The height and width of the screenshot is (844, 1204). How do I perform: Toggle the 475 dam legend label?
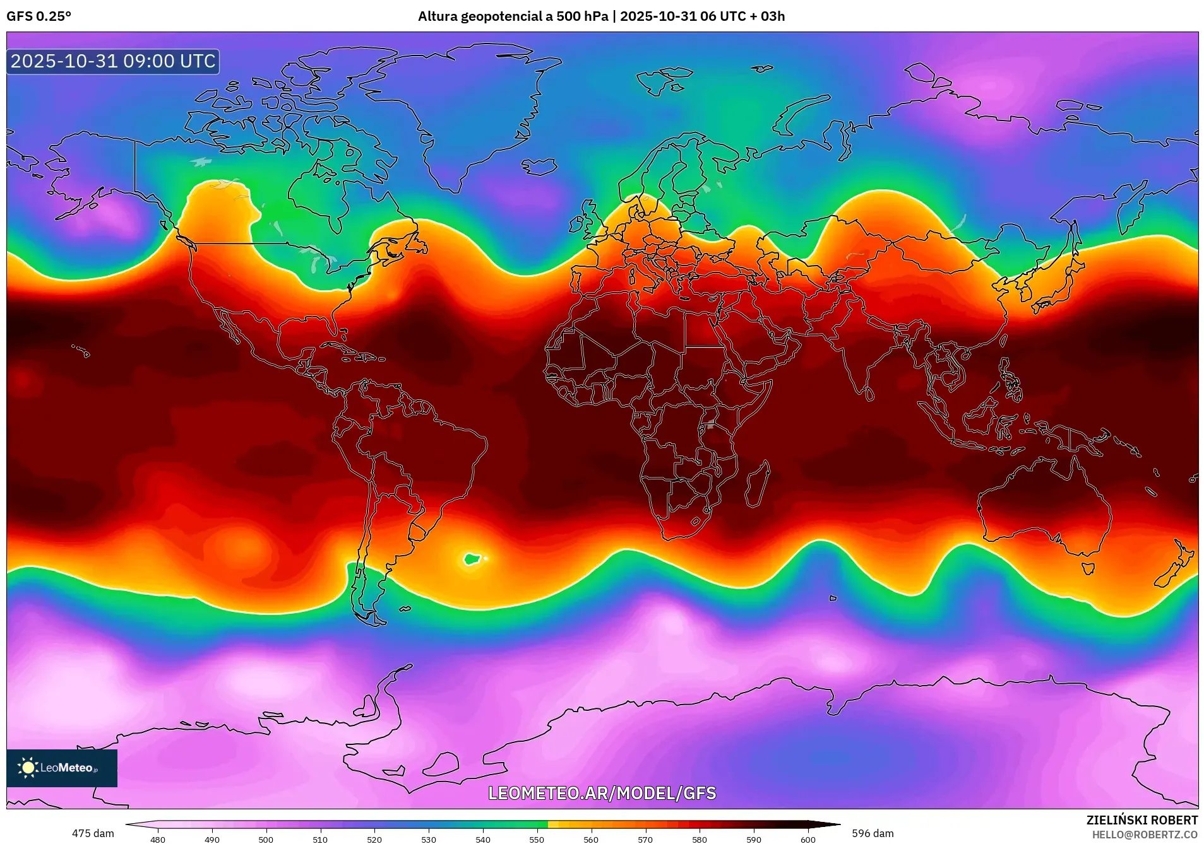92,833
